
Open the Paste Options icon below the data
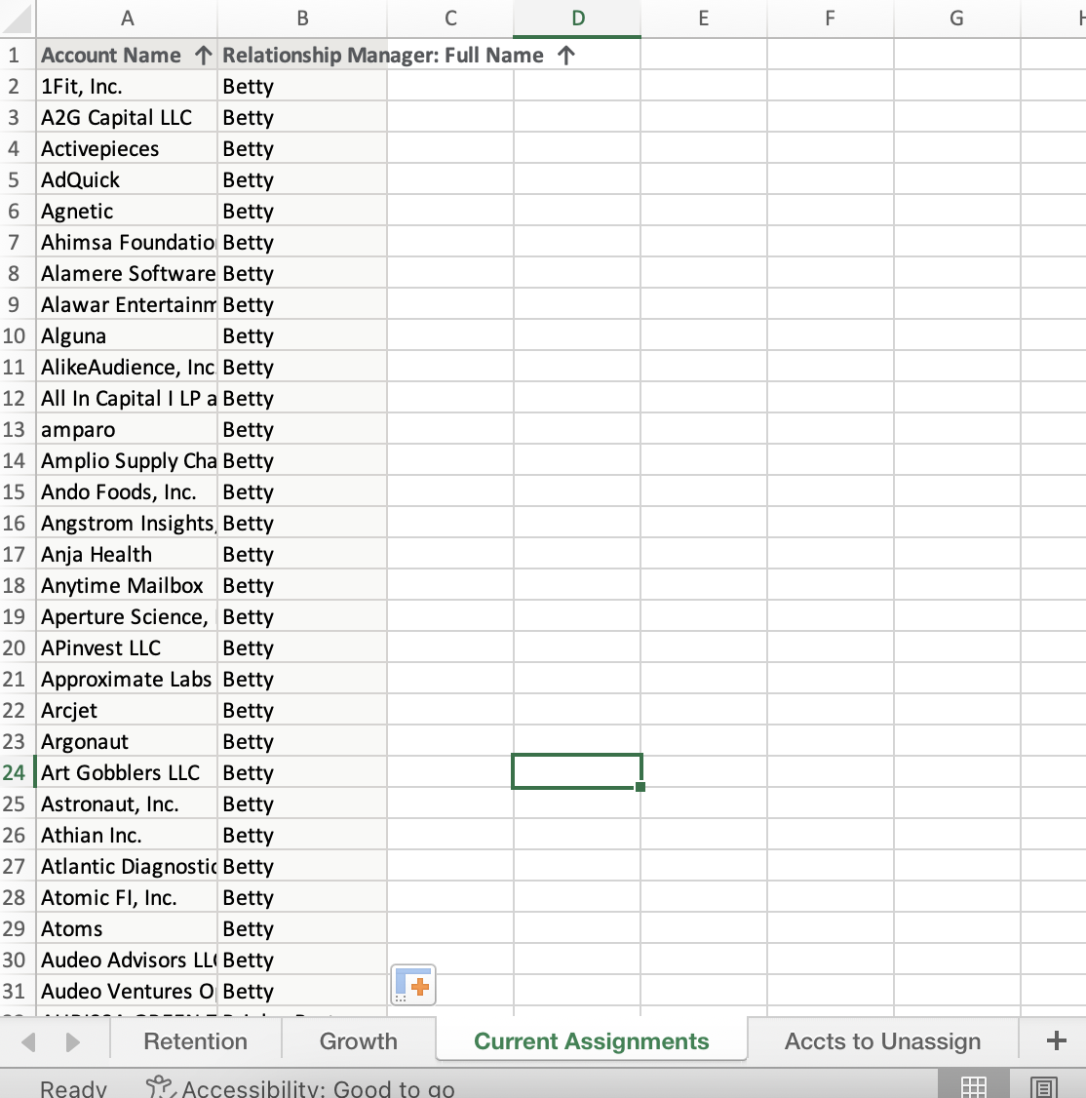pyautogui.click(x=413, y=985)
